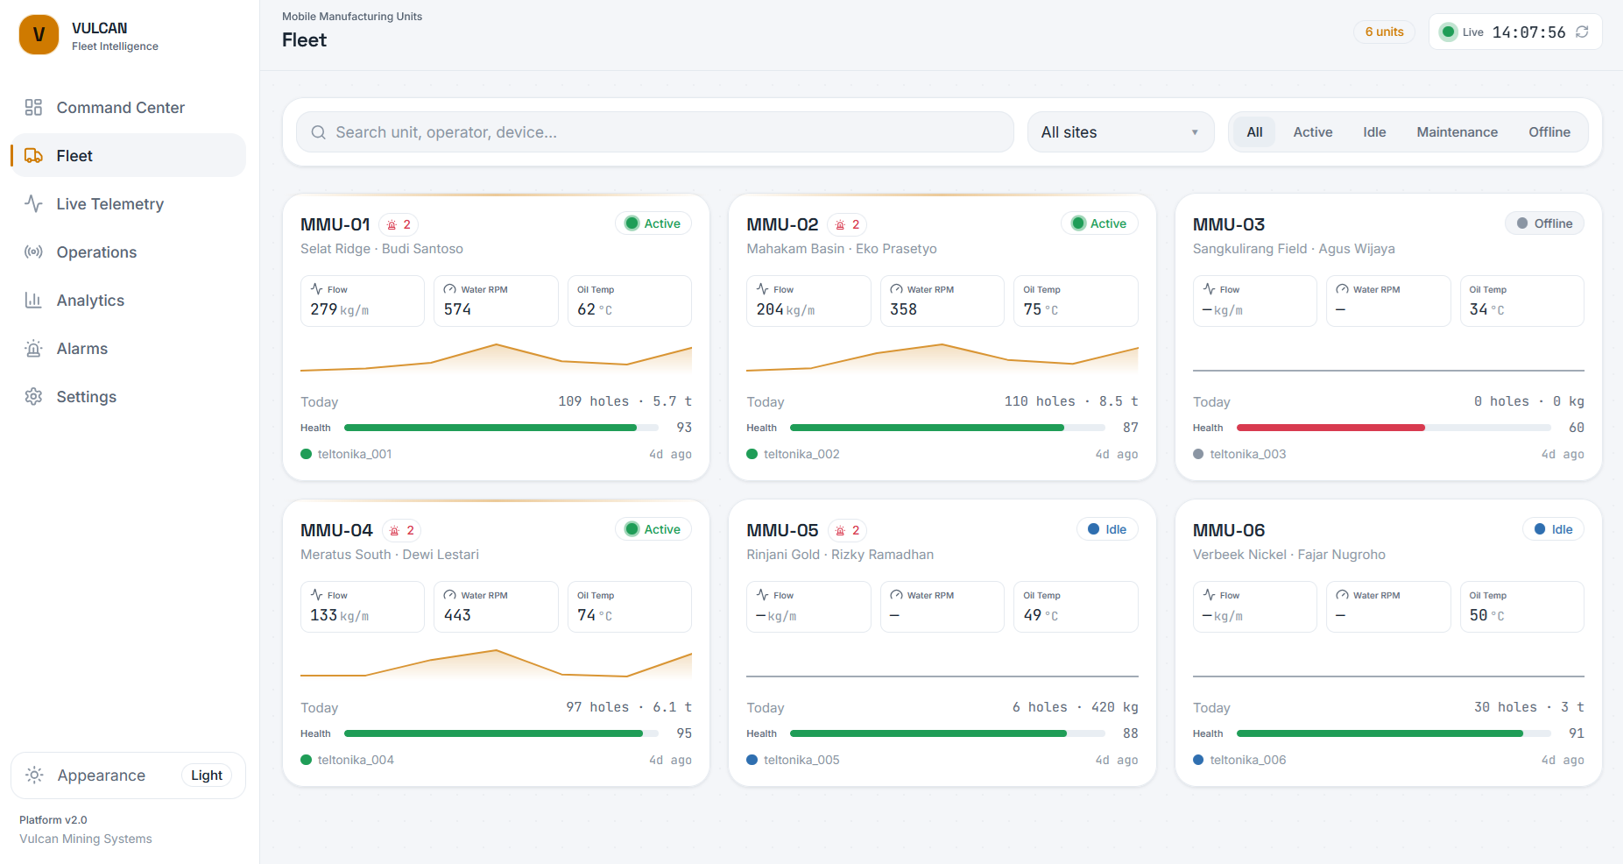Image resolution: width=1623 pixels, height=864 pixels.
Task: Click 'Verbeek Nickel · Fajar Nugroho' text
Action: click(1289, 555)
